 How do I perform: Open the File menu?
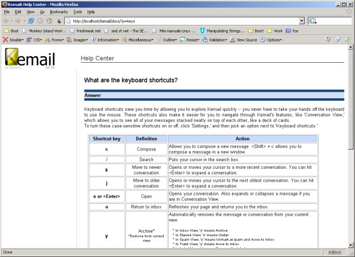point(7,12)
